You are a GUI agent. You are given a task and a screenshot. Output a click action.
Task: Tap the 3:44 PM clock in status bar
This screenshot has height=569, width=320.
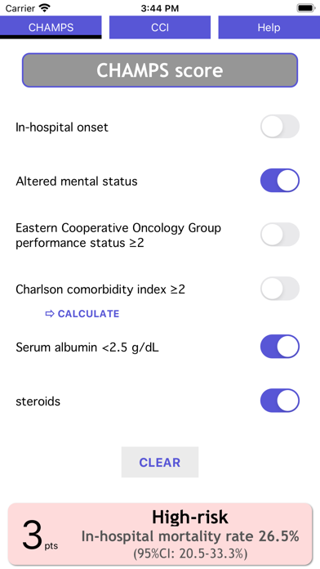[160, 8]
